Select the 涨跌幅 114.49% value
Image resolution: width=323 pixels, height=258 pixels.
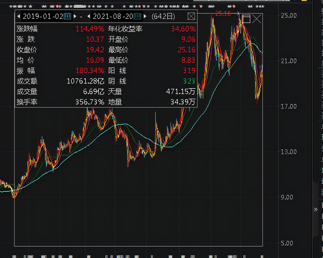pos(90,29)
